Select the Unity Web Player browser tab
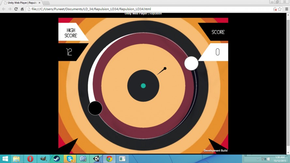This screenshot has height=163, width=290. point(22,3)
